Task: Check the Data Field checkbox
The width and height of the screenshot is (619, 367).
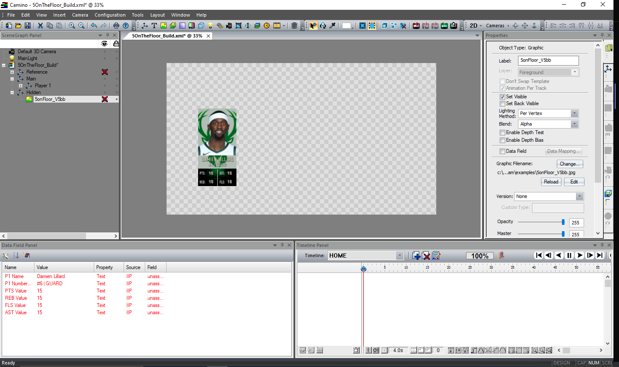Action: 502,151
